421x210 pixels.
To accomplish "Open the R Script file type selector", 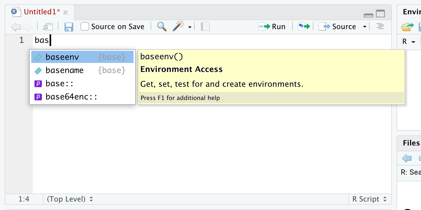I will [x=369, y=199].
